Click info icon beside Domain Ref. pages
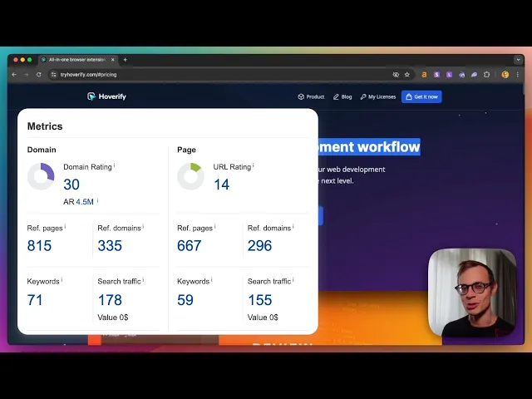 [x=65, y=226]
